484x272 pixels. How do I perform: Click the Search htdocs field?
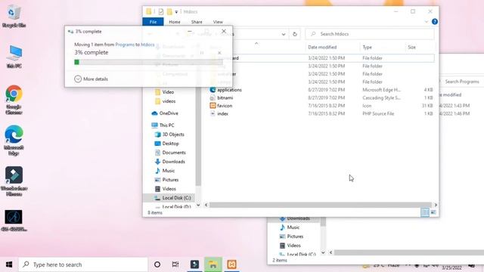pyautogui.click(x=370, y=34)
